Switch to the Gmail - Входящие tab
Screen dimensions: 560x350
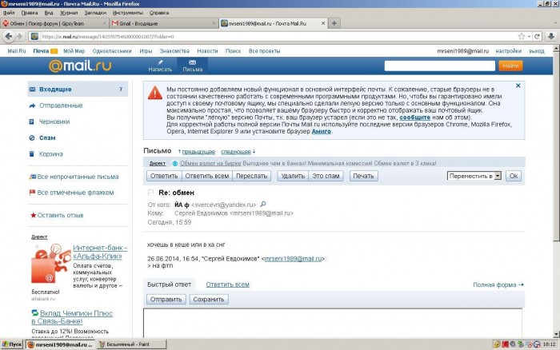click(162, 23)
